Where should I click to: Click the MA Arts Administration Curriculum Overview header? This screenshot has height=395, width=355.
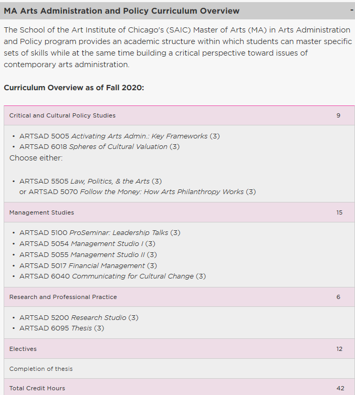(177, 11)
